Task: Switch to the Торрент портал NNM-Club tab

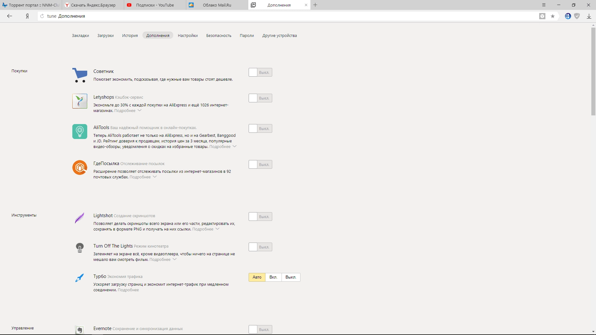Action: [x=31, y=5]
